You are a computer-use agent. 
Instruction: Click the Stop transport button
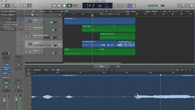point(64,5)
